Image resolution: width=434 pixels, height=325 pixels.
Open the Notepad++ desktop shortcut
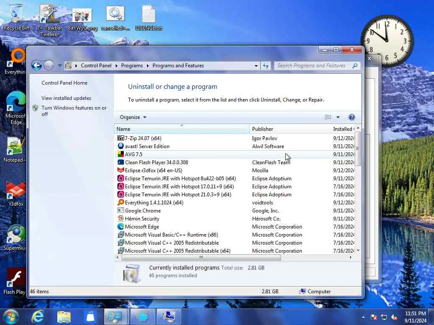coord(14,149)
